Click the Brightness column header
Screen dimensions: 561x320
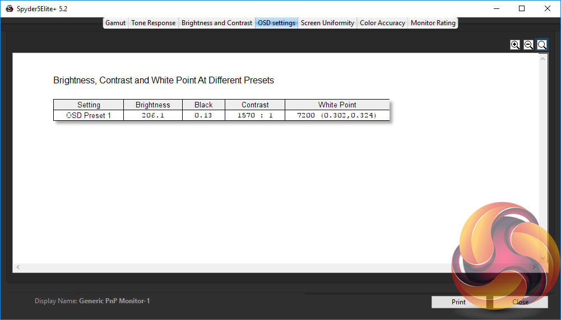tap(153, 105)
